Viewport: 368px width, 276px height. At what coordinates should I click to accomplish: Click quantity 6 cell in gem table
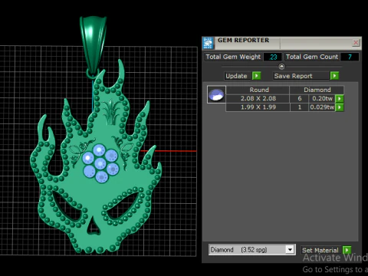click(x=299, y=99)
